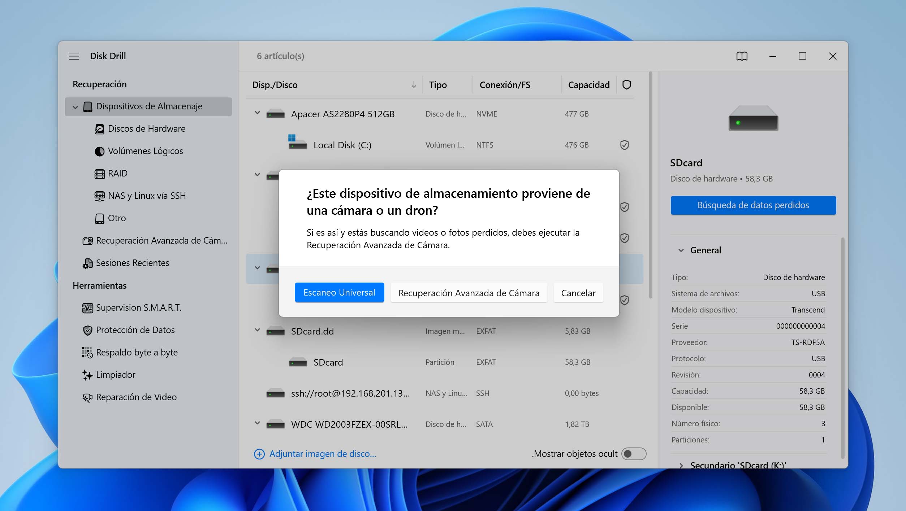The image size is (906, 511).
Task: Click the Supervision S.M.A.R.T. icon
Action: (x=87, y=308)
